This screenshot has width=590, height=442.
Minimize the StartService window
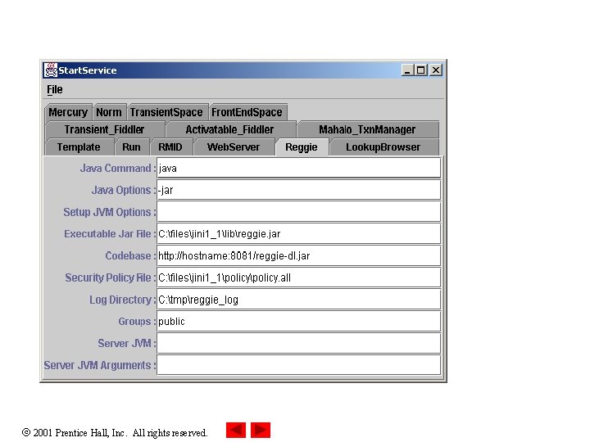point(407,70)
